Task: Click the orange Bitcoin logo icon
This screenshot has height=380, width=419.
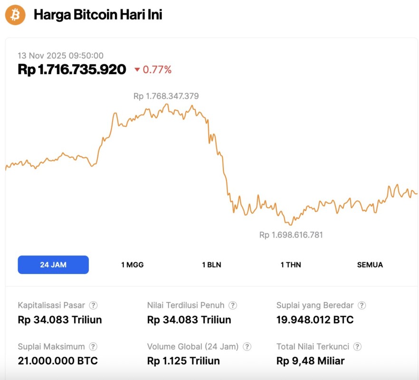Action: (x=15, y=15)
